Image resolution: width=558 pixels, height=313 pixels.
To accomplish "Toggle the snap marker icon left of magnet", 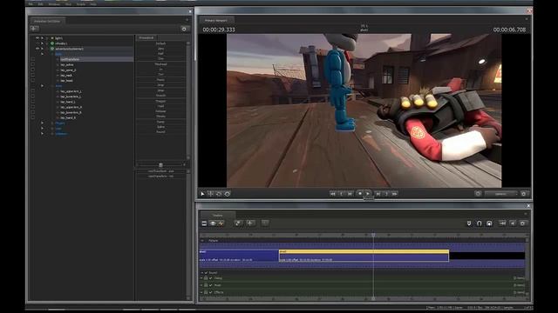I will click(469, 223).
